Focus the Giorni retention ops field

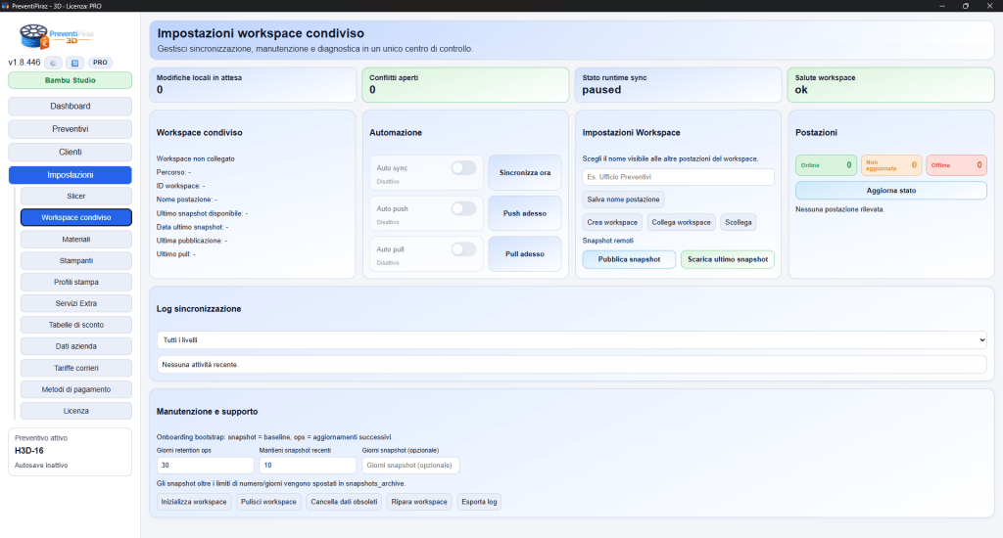[x=204, y=466]
